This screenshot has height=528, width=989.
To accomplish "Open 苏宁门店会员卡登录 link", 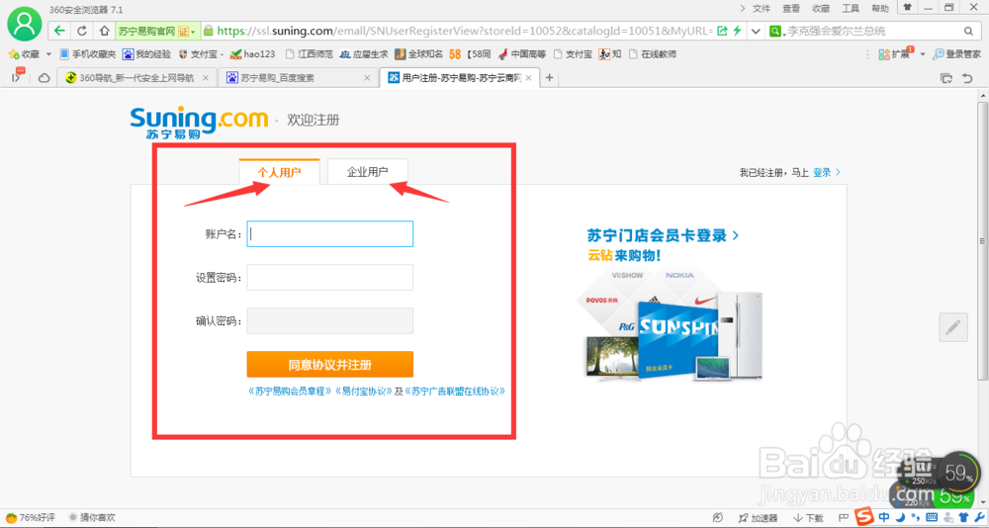I will click(663, 236).
